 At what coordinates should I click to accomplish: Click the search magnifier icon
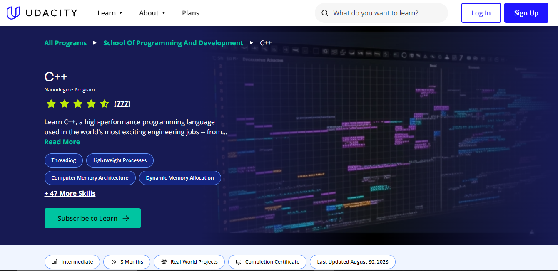(325, 13)
